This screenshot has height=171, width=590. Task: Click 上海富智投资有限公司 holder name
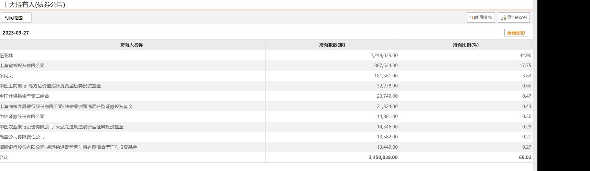tap(23, 65)
